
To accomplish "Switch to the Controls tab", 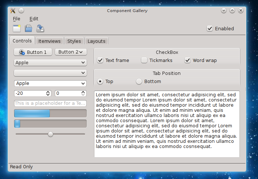I will tap(22, 41).
